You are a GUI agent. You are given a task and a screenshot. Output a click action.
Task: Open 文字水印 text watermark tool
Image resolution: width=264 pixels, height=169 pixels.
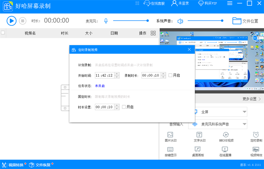[199, 137]
